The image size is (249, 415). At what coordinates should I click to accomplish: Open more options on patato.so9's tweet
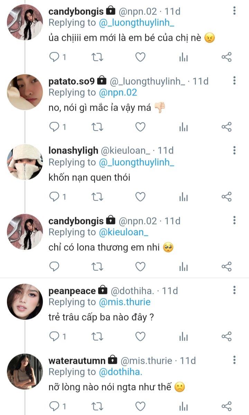point(234,81)
